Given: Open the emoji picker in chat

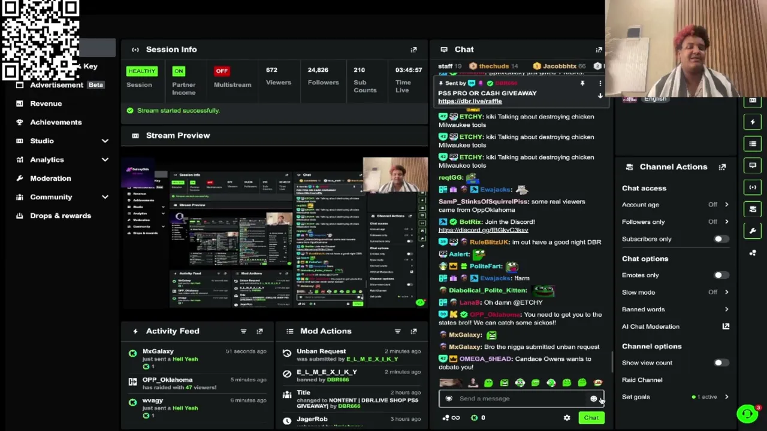Looking at the screenshot, I should pos(593,399).
